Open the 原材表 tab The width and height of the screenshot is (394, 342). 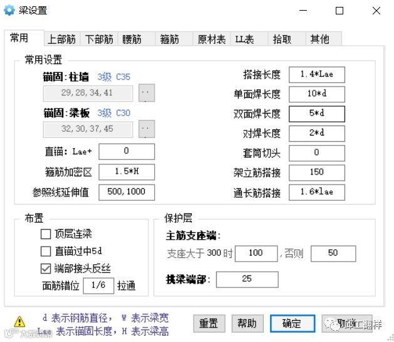click(x=212, y=39)
